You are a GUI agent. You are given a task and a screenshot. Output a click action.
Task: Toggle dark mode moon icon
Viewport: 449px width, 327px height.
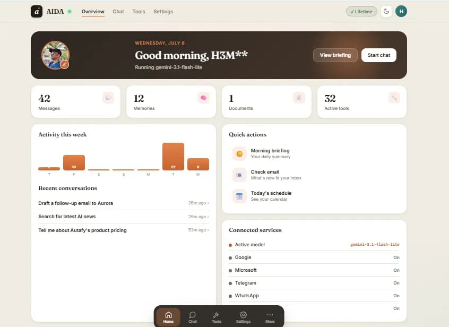coord(386,12)
